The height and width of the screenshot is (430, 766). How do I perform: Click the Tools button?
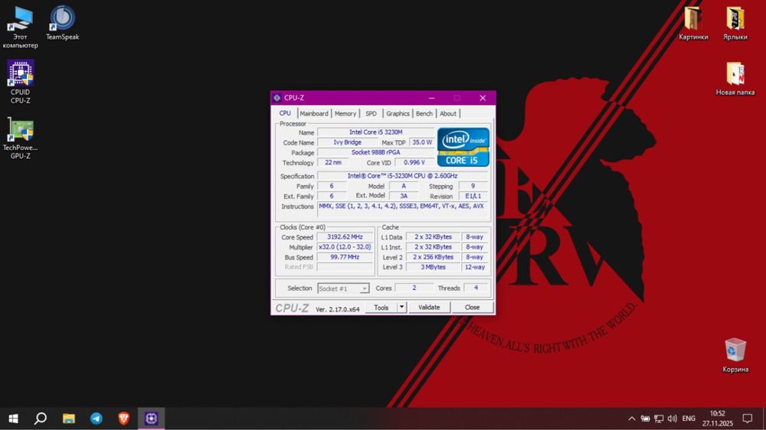point(381,308)
